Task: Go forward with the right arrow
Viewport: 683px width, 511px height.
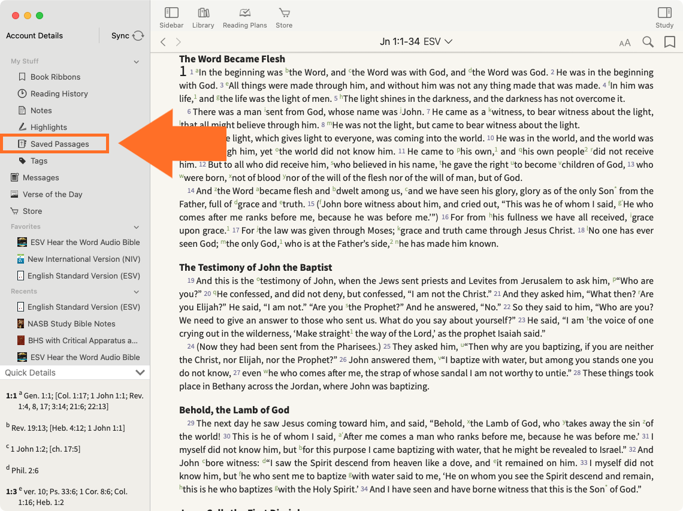Action: [x=178, y=42]
